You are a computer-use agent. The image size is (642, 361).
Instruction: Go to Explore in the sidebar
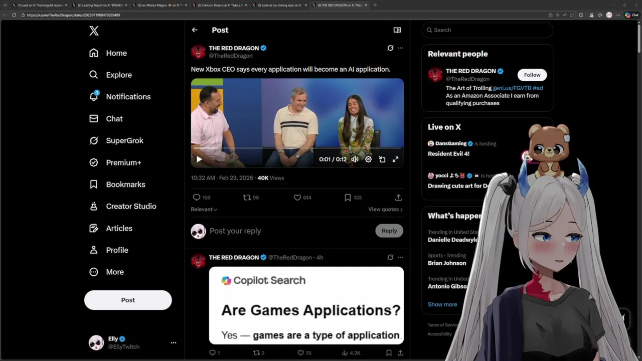coord(110,75)
